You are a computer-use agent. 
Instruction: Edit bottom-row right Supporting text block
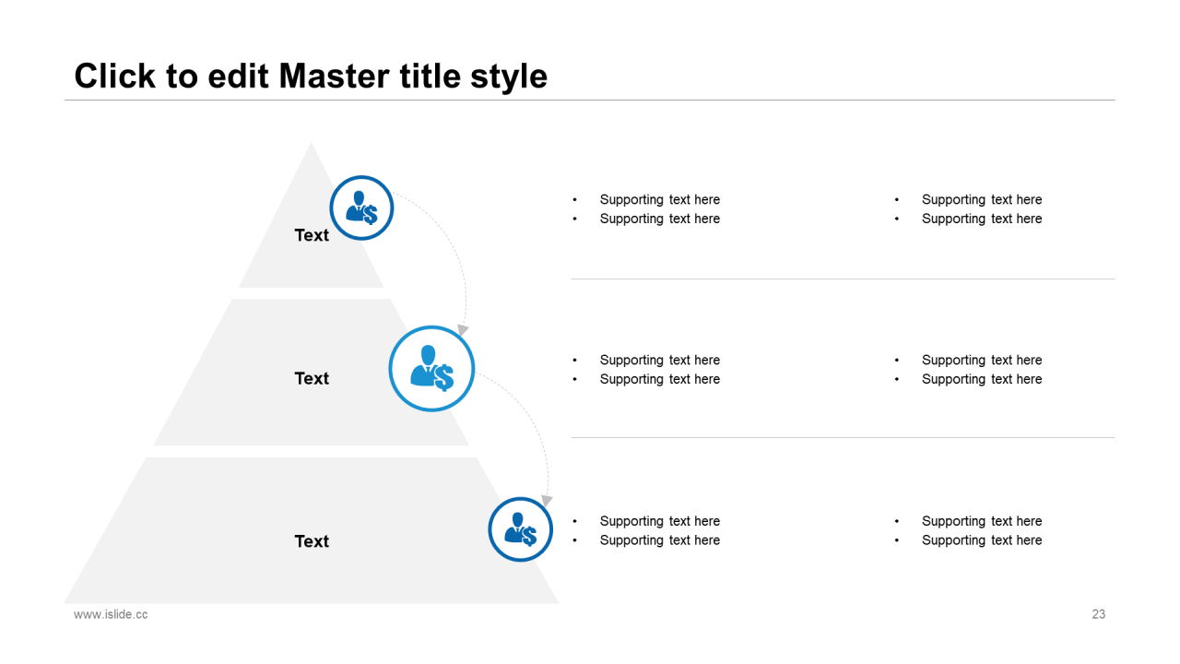tap(968, 530)
